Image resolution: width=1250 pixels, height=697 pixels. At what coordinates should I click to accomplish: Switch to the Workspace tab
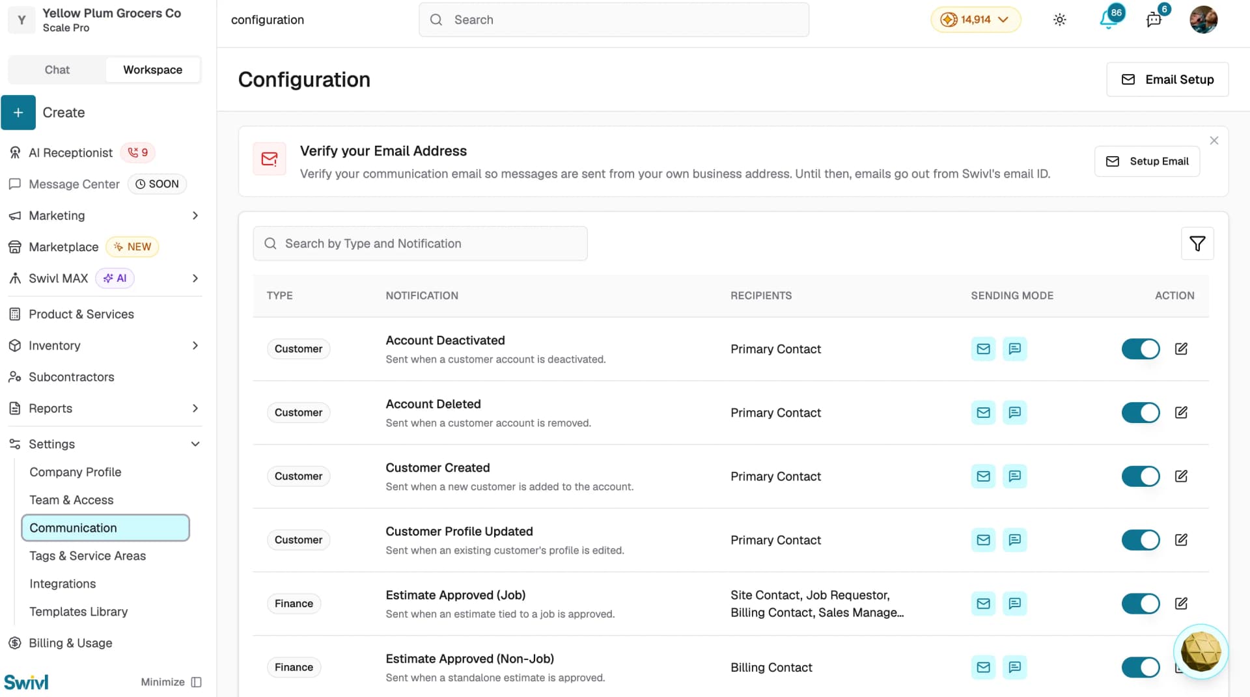coord(153,70)
